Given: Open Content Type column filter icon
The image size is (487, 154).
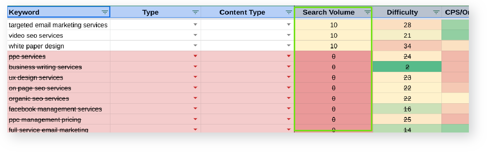Looking at the screenshot, I should click(289, 12).
